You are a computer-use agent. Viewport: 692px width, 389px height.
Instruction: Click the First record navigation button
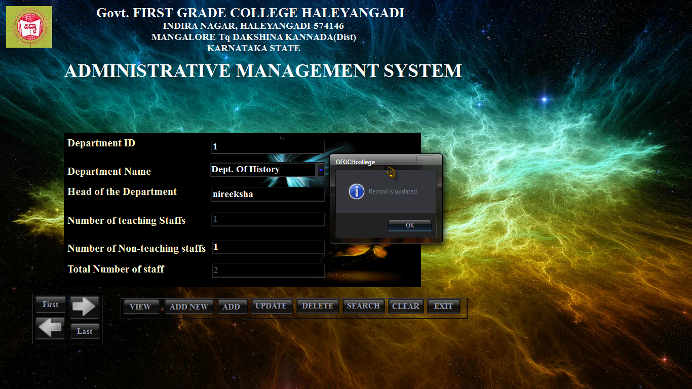click(50, 304)
